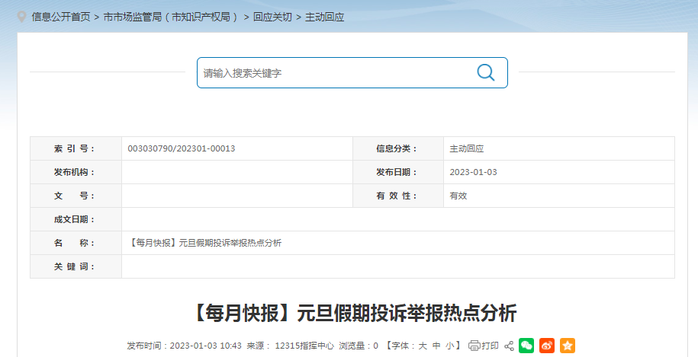Screen dimensions: 698x357
Task: Go to 主动回应 breadcrumb link
Action: [x=324, y=17]
